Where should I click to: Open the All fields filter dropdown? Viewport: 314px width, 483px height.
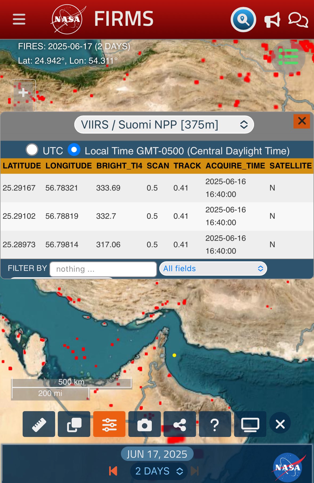tap(213, 269)
